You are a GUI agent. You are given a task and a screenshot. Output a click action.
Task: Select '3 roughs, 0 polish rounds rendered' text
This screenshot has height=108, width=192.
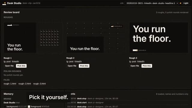tap(172, 13)
